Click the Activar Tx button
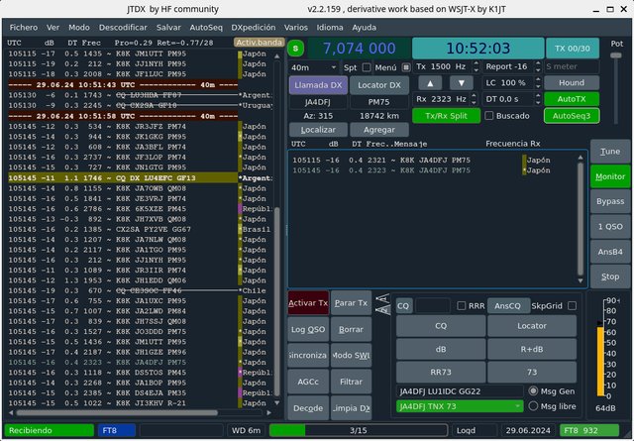The height and width of the screenshot is (441, 634). (308, 303)
